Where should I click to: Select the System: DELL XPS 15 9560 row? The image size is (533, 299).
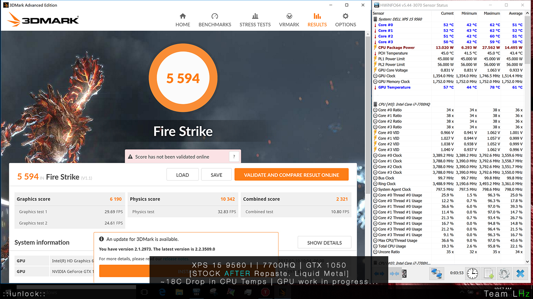(x=448, y=19)
